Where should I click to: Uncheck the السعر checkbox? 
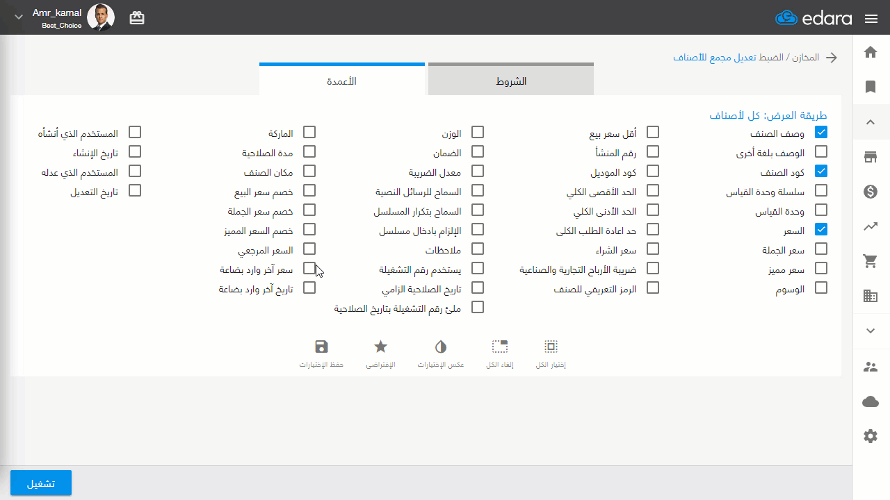821,229
